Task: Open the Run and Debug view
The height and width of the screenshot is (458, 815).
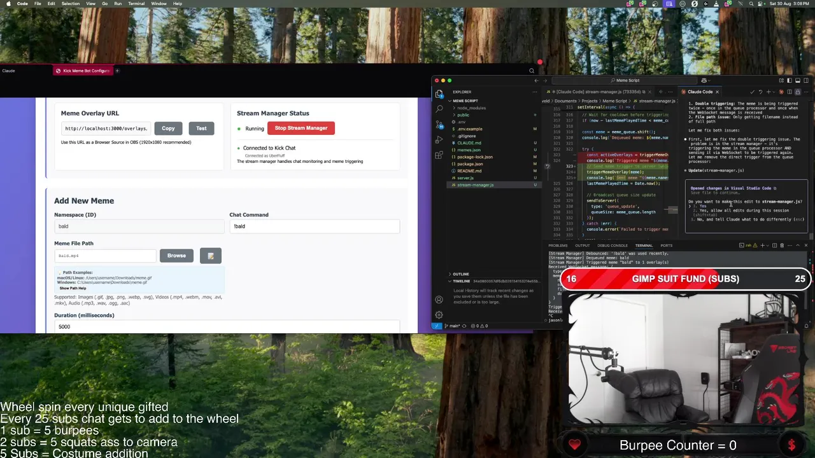Action: coord(439,139)
